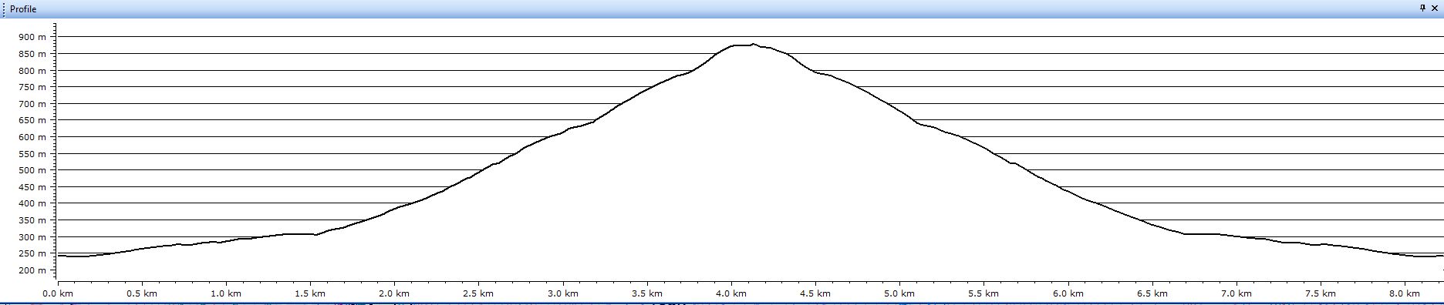Click the 0.0 km distance axis label
The width and height of the screenshot is (1444, 305).
[x=57, y=293]
